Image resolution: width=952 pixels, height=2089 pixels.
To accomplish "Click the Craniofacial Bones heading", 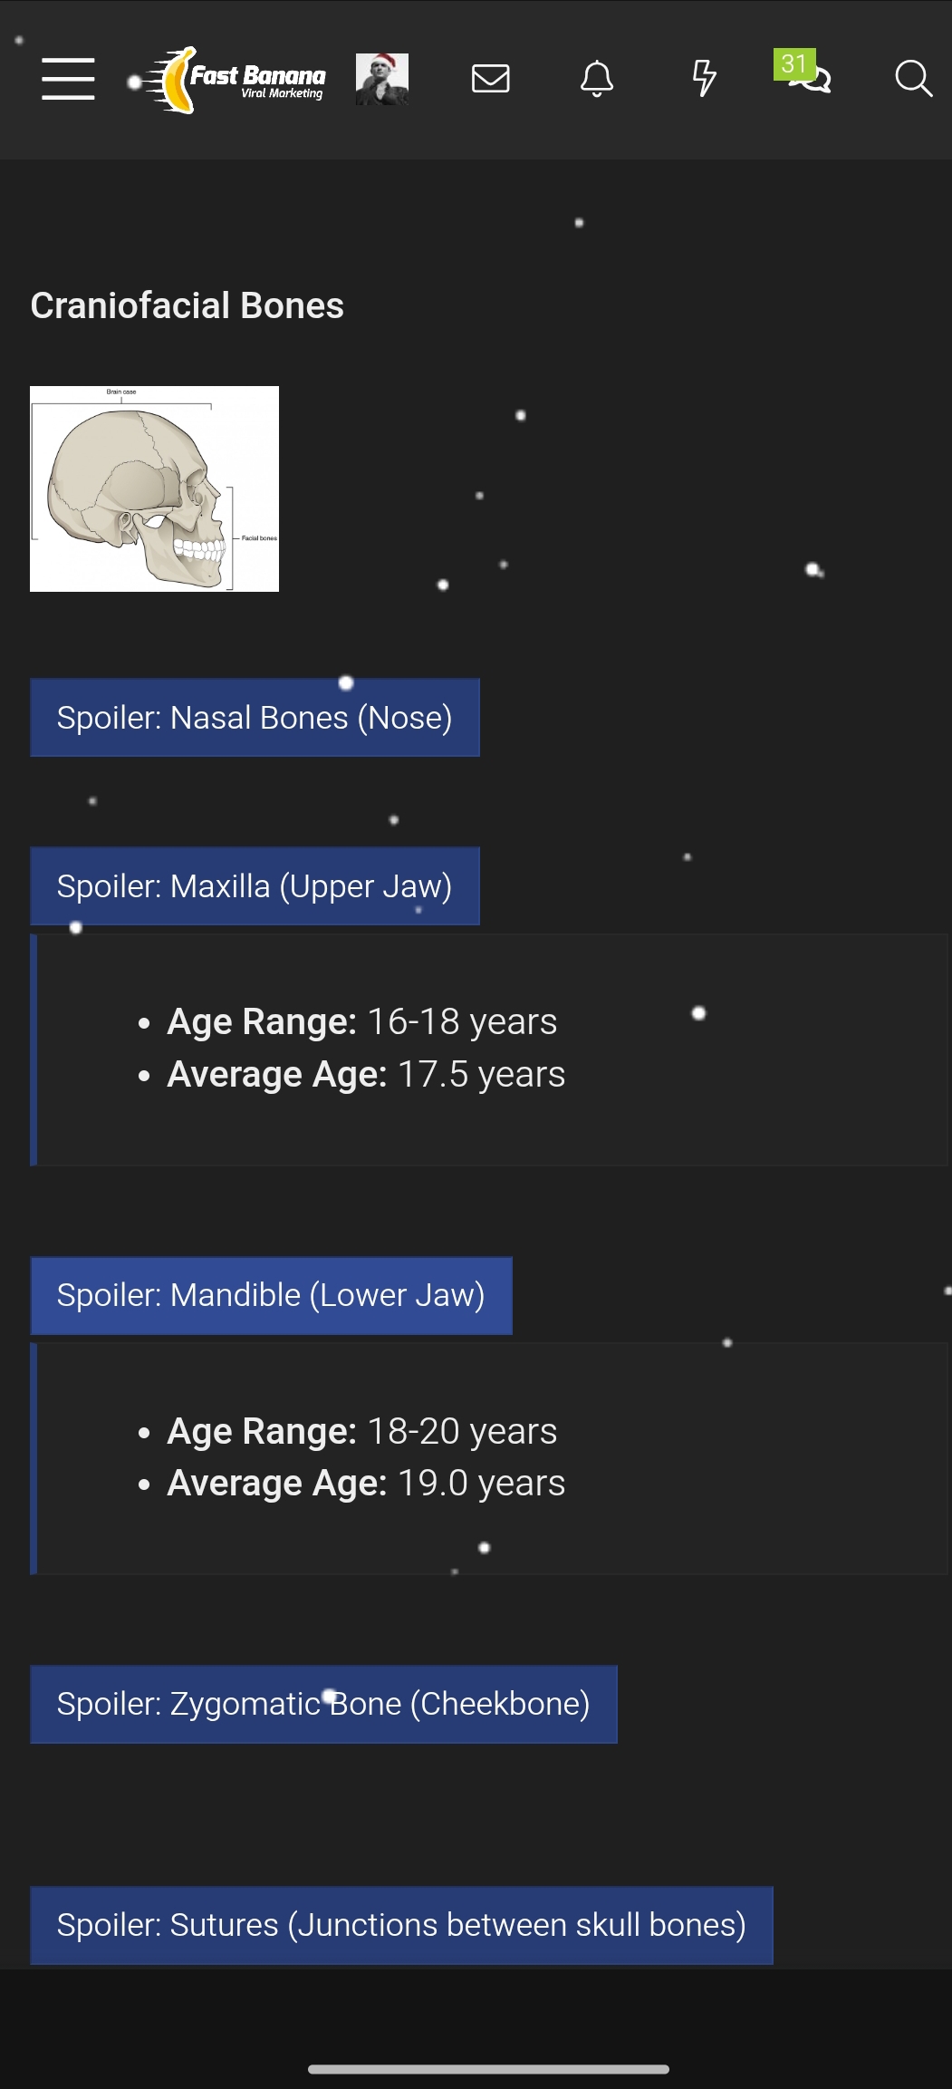I will [187, 305].
